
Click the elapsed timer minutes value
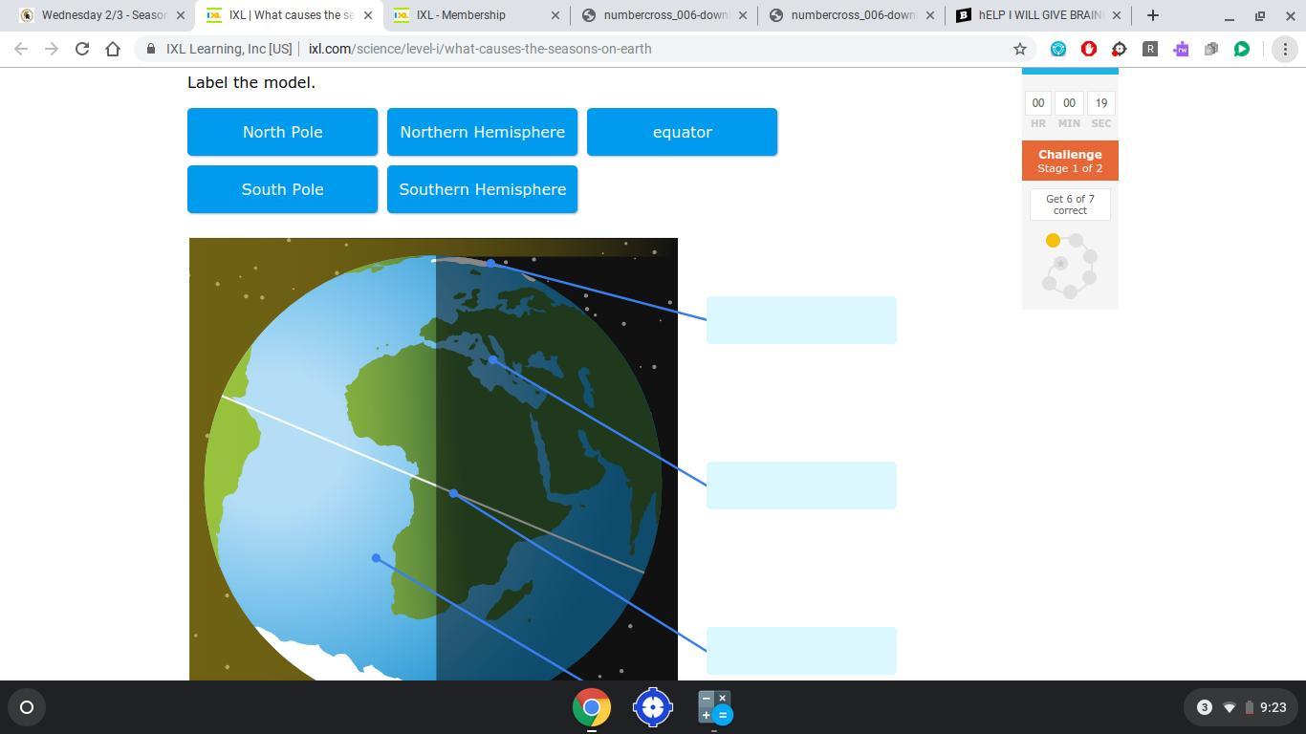[x=1069, y=103]
